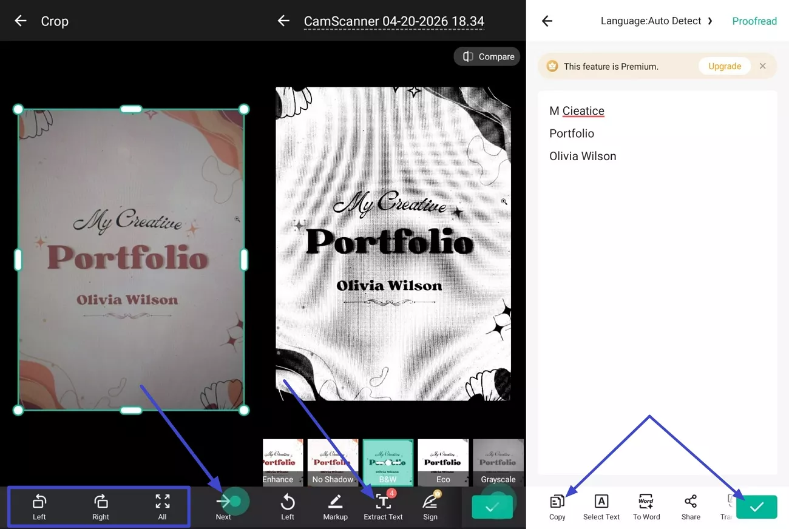The width and height of the screenshot is (789, 529).
Task: Click the extracted line "Olivia Wilson"
Action: (x=583, y=156)
